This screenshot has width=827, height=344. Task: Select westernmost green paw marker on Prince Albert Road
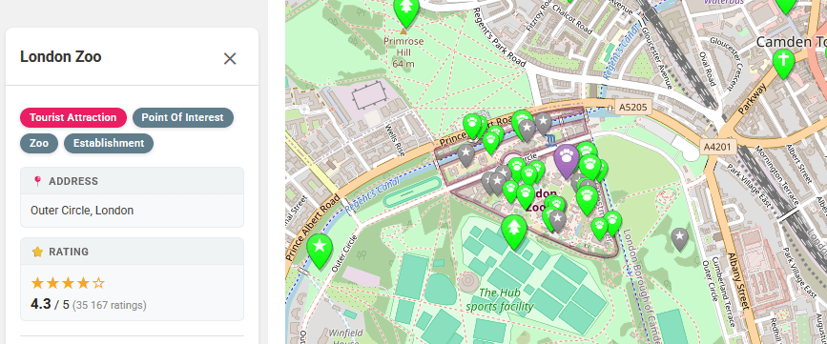point(472,126)
